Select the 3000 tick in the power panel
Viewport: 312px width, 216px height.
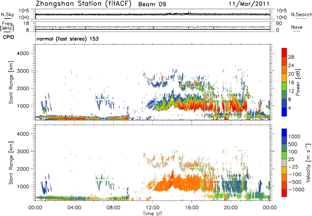pyautogui.click(x=23, y=71)
